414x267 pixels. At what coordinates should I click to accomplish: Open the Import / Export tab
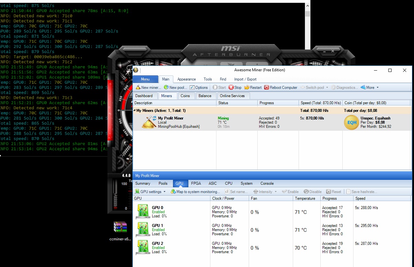click(245, 79)
